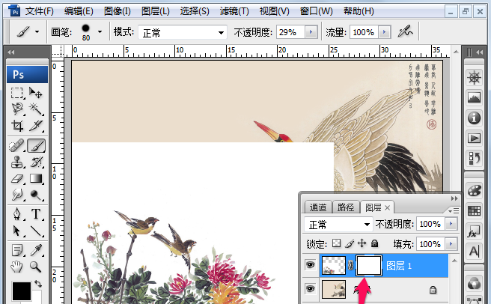Viewport: 491px width, 304px height.
Task: Open the History panel icon
Action: point(474,158)
